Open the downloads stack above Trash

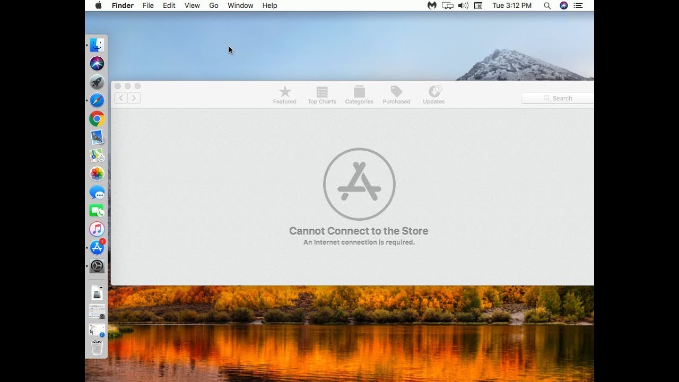click(x=97, y=330)
